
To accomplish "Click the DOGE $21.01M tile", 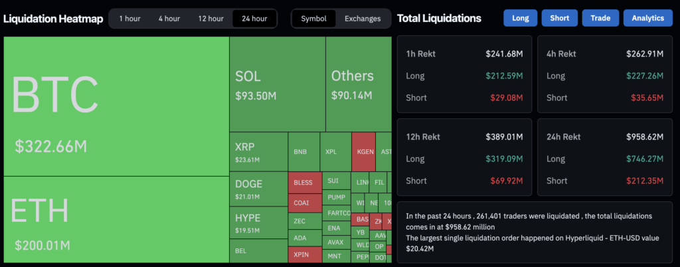I will click(258, 189).
